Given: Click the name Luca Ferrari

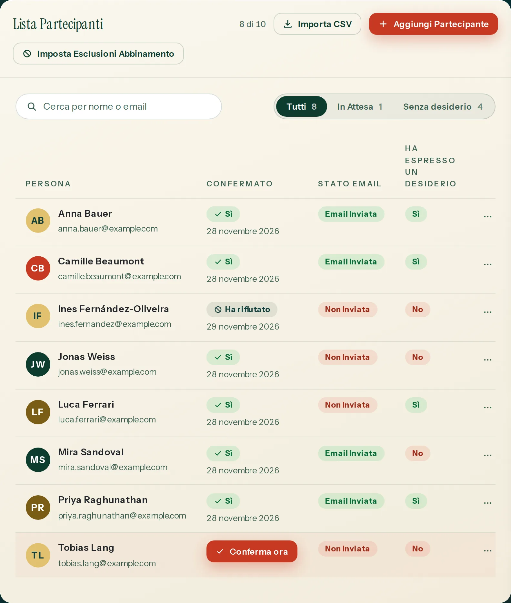Looking at the screenshot, I should (86, 404).
